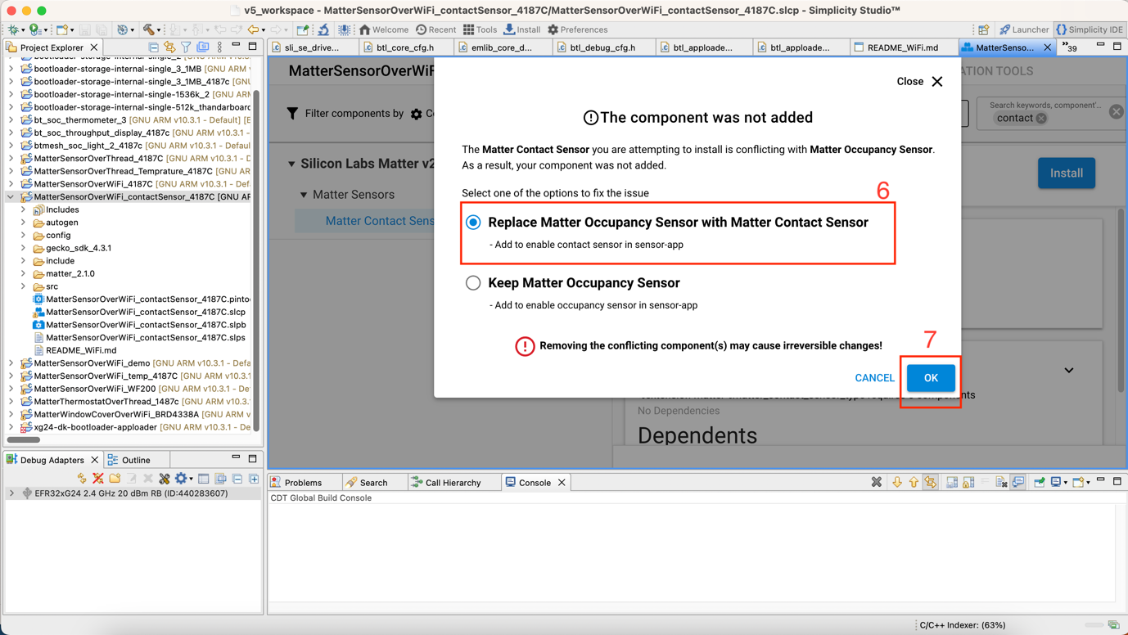Expand the EFR32xG24 debug adapter entry

coord(11,493)
